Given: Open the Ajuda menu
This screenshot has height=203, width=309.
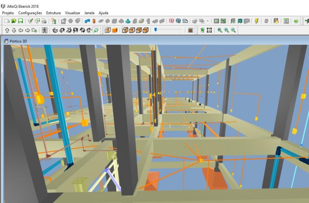Looking at the screenshot, I should [104, 13].
